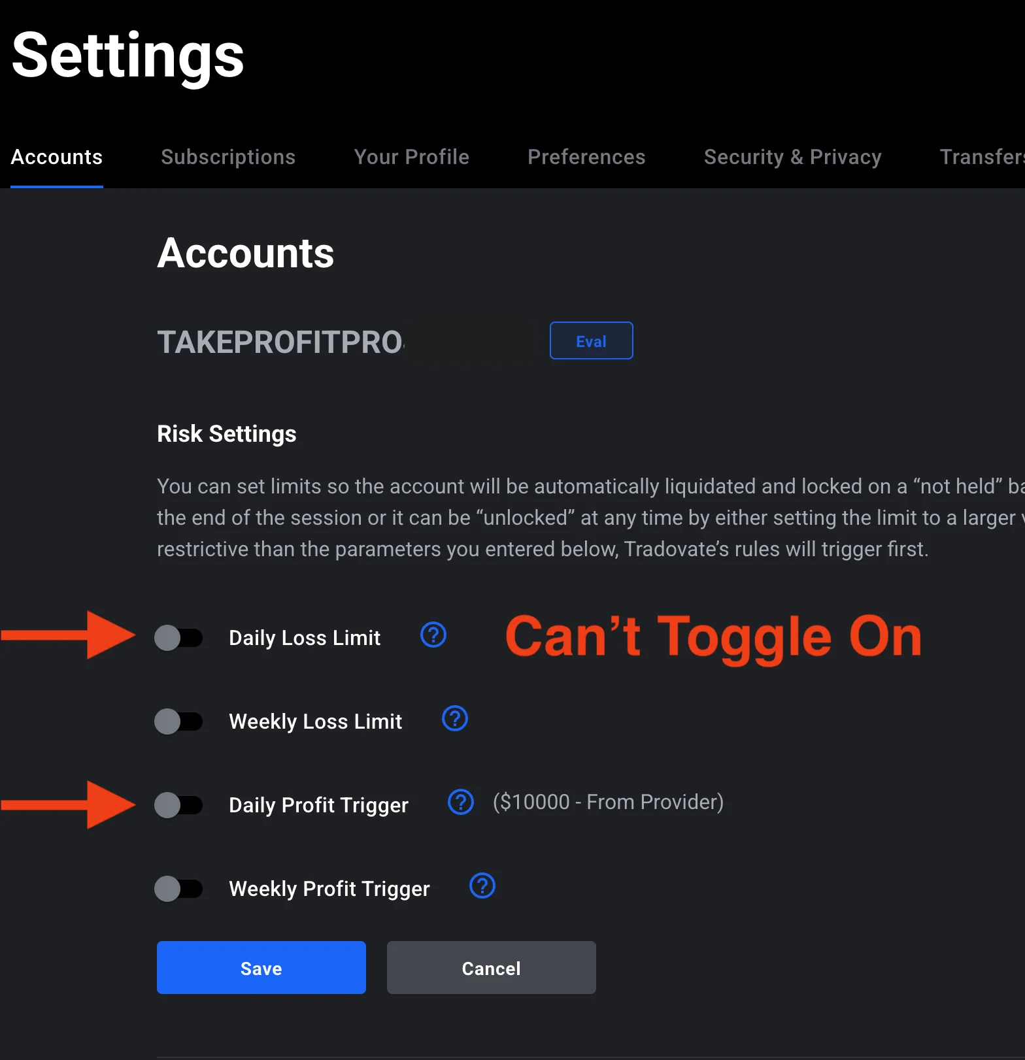Click the "($10000 - From Provider)" note
The width and height of the screenshot is (1025, 1060).
click(x=608, y=802)
